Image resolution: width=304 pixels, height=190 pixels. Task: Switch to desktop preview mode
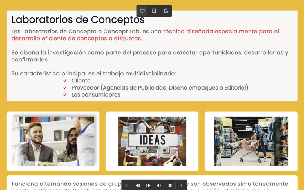point(142,11)
